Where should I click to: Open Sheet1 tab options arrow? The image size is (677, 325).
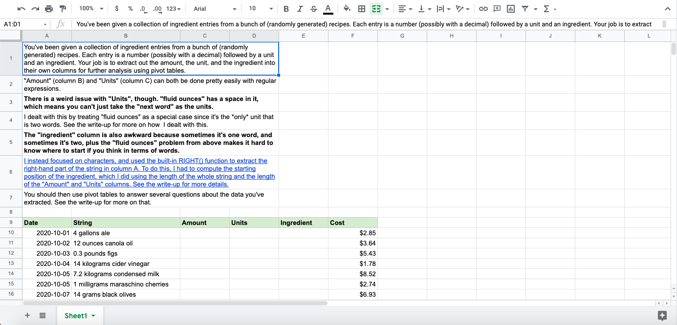coord(93,316)
